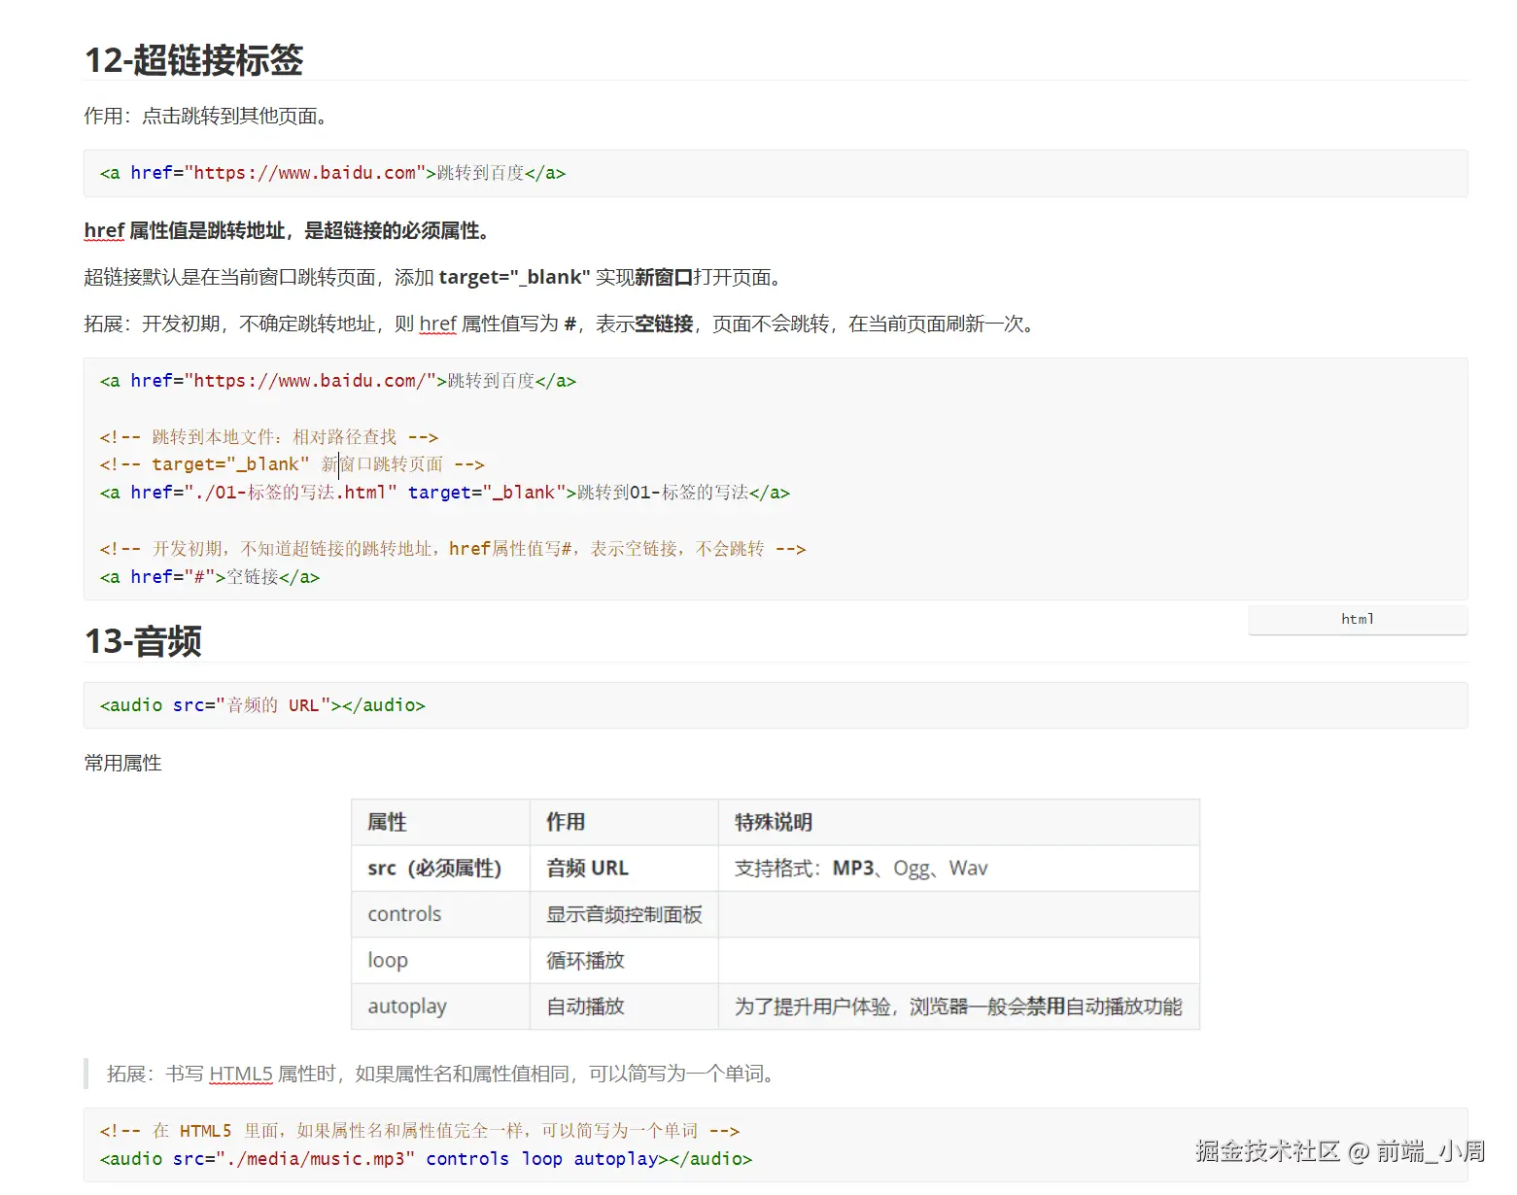
Task: Click the '13-音频' heading
Action: [x=143, y=641]
